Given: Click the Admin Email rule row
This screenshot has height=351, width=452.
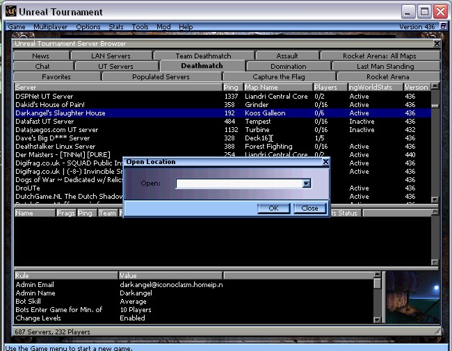Looking at the screenshot, I should (194, 285).
